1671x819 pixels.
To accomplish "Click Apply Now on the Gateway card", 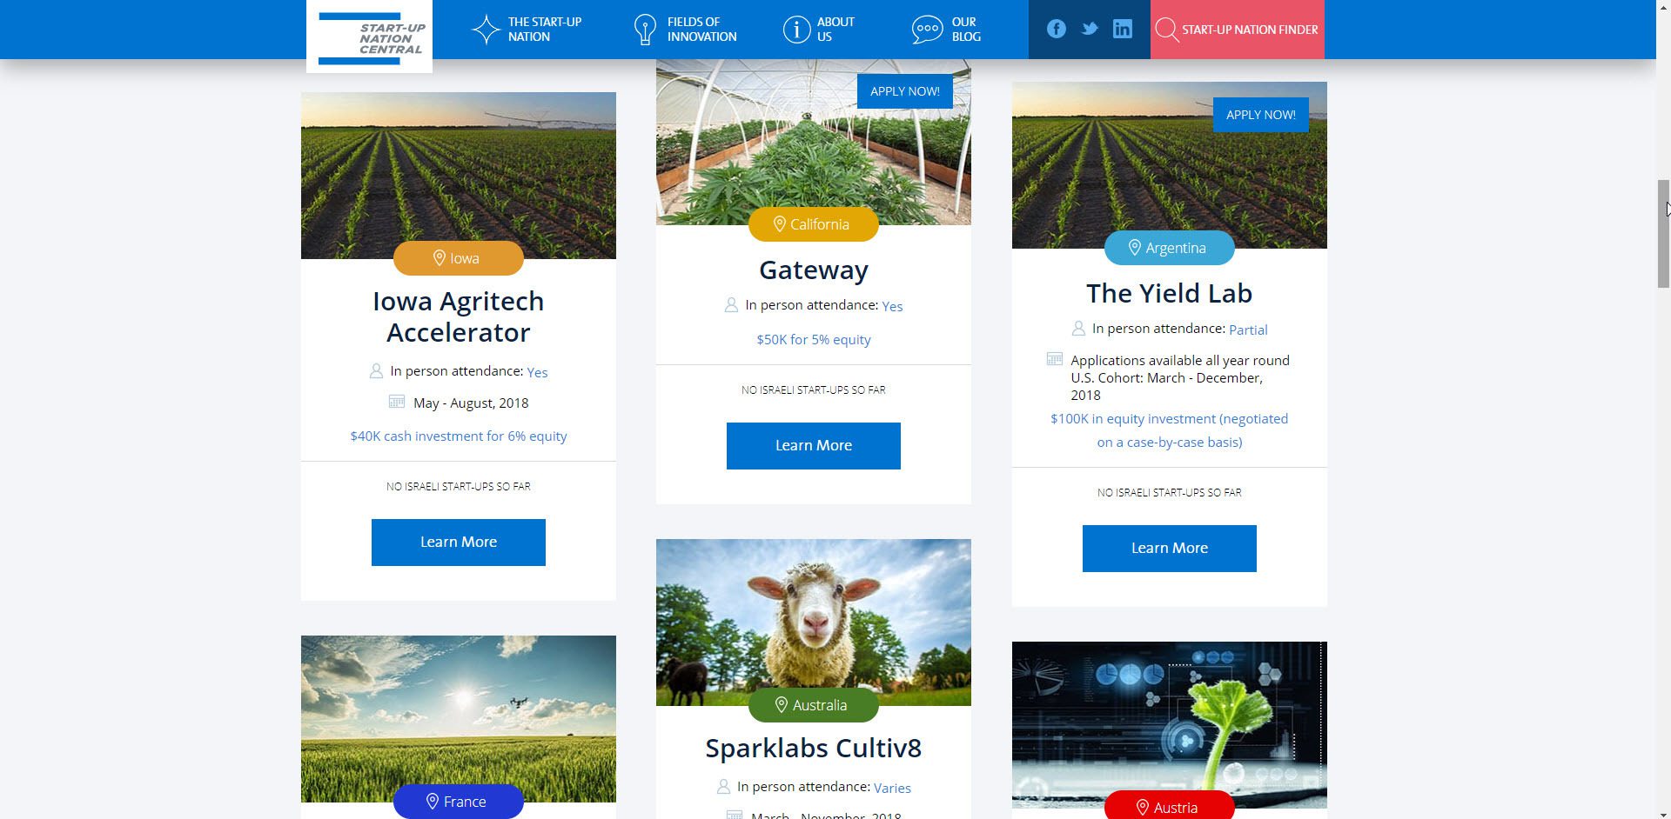I will [905, 91].
